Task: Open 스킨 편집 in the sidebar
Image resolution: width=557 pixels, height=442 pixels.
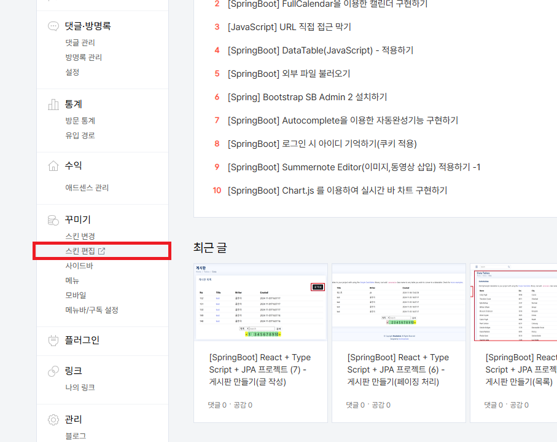Action: click(x=80, y=251)
